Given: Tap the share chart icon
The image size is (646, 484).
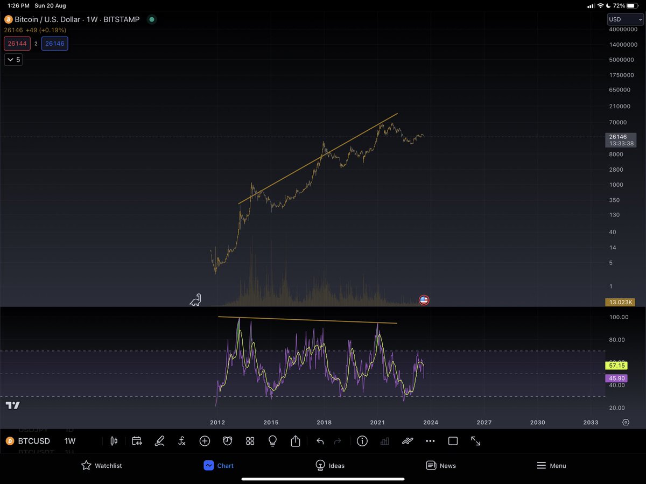Looking at the screenshot, I should pos(295,440).
